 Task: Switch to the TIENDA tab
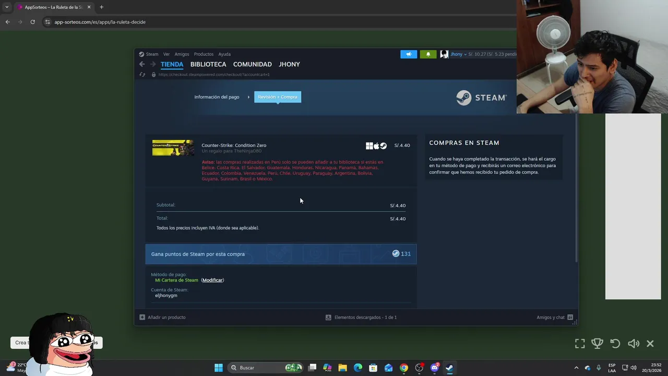(172, 64)
